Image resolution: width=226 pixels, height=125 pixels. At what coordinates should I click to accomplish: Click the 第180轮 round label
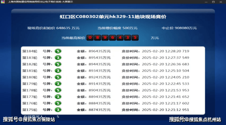click(x=30, y=77)
